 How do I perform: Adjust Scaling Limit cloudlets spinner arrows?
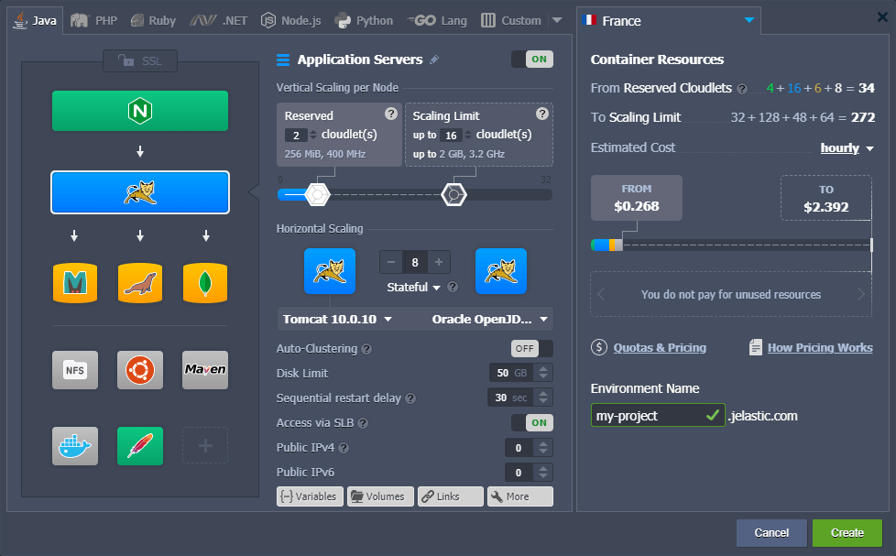point(468,135)
